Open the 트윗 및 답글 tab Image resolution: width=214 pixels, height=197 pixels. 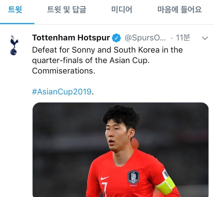click(x=66, y=10)
